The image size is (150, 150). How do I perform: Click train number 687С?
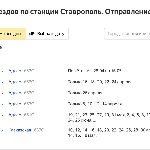[39, 130]
